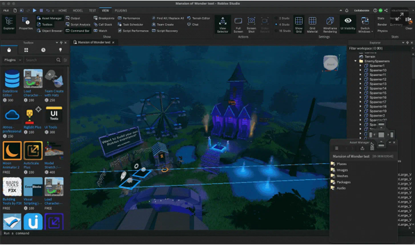
Task: Click the Filter workspace field
Action: tap(380, 48)
